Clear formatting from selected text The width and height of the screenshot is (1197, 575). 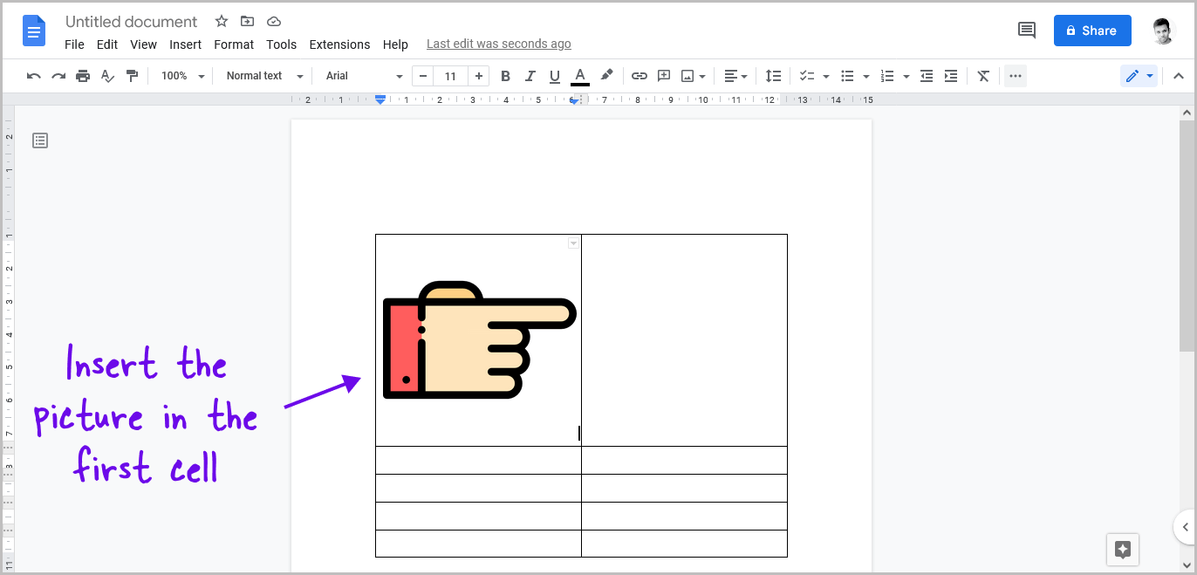point(983,76)
